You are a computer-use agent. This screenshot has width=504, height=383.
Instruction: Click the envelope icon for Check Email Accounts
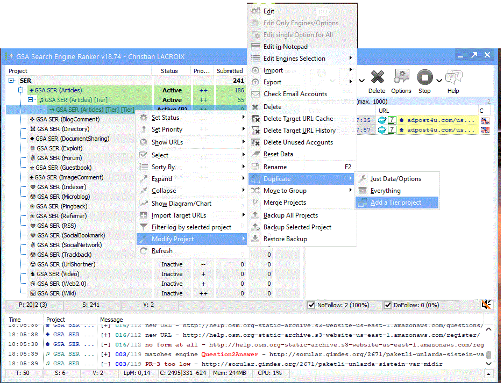tap(255, 94)
